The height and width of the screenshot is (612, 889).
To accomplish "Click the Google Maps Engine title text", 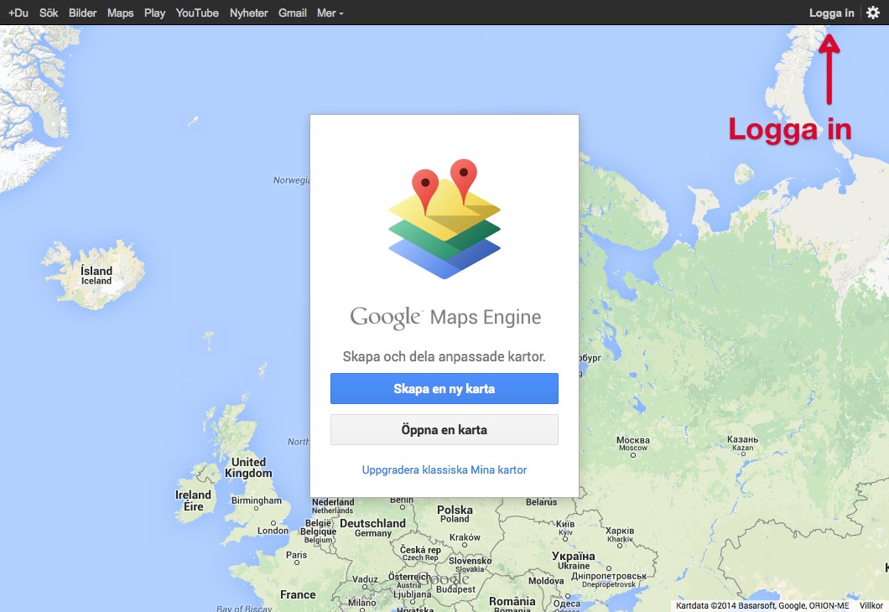I will coord(445,317).
